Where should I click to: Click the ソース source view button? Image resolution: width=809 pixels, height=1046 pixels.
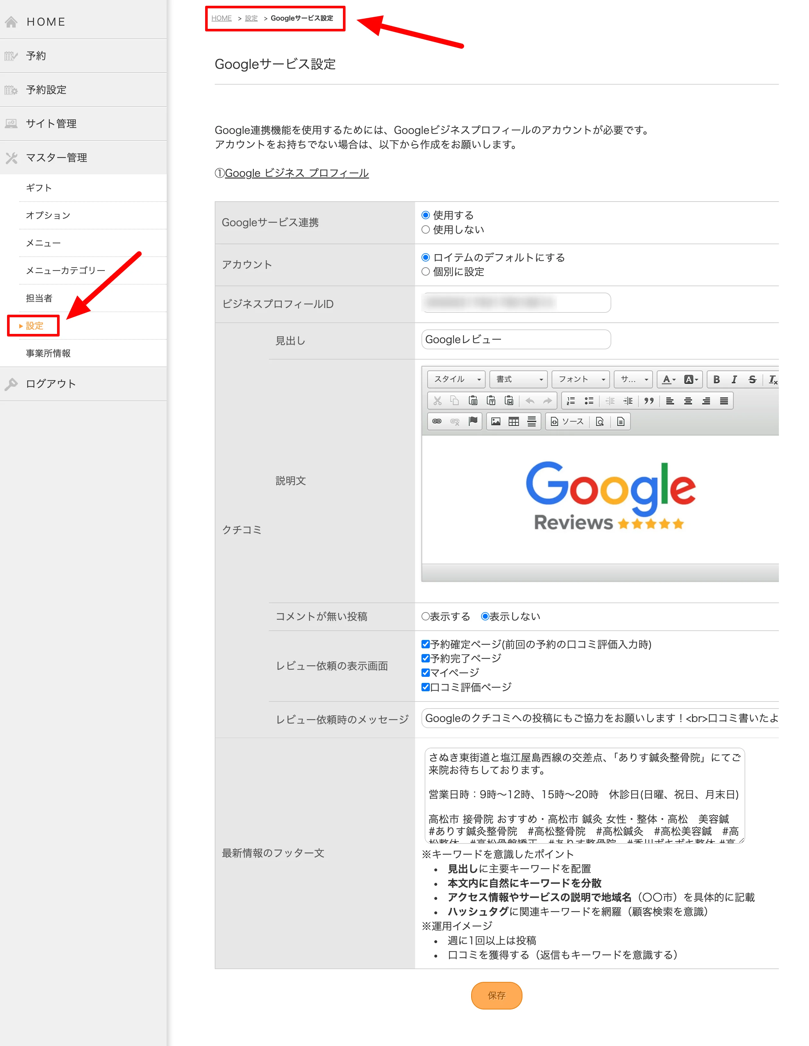(567, 421)
